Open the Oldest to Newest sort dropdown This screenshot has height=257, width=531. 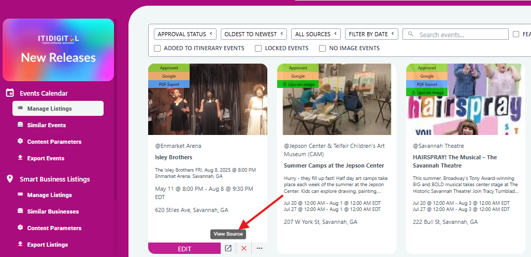[x=254, y=34]
